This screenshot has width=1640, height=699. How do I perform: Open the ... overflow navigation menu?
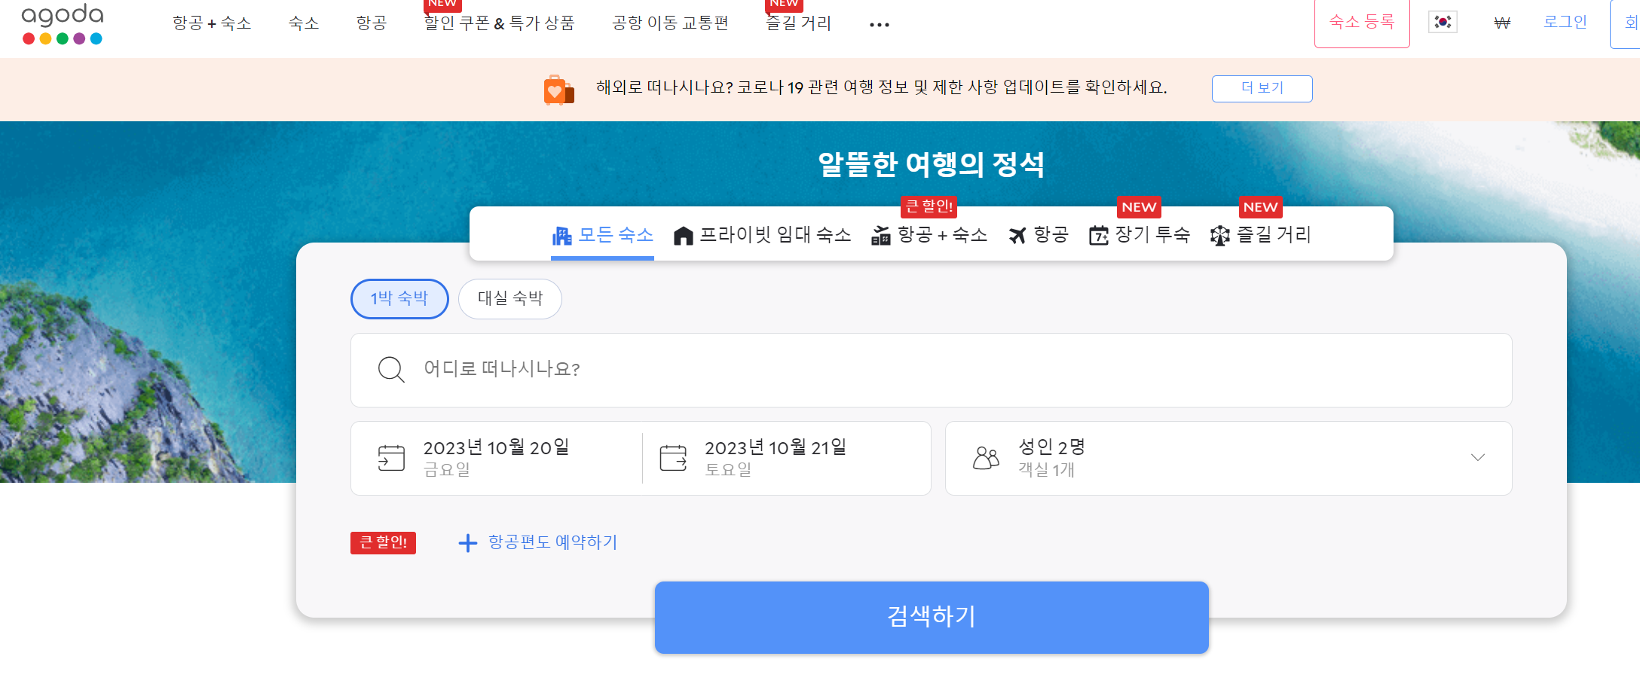pos(879,23)
